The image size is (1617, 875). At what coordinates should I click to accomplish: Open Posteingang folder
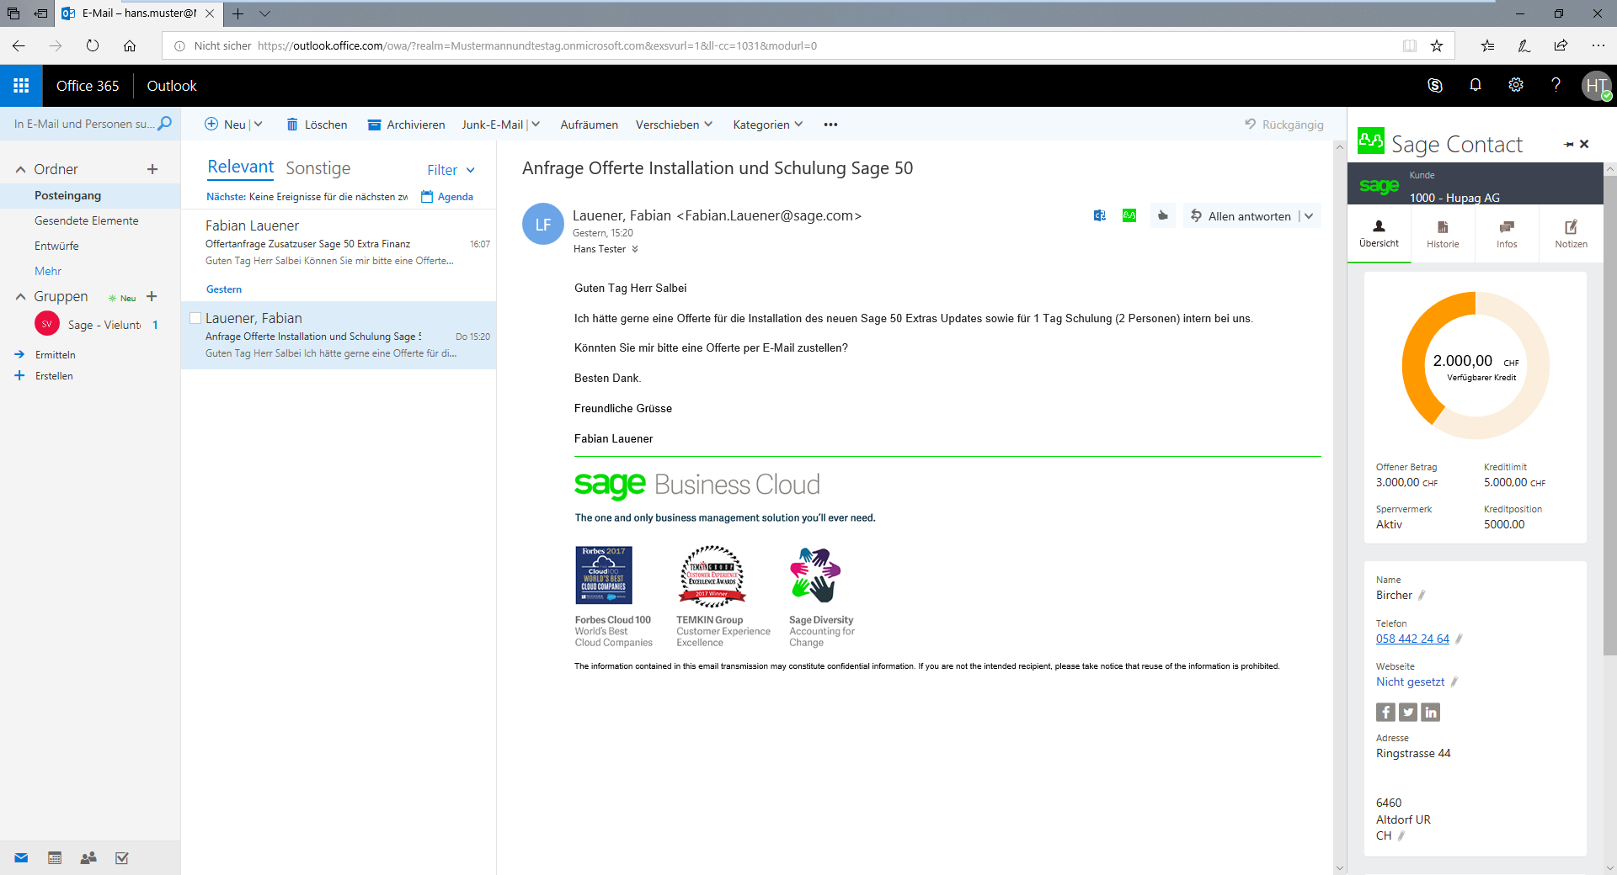point(90,195)
